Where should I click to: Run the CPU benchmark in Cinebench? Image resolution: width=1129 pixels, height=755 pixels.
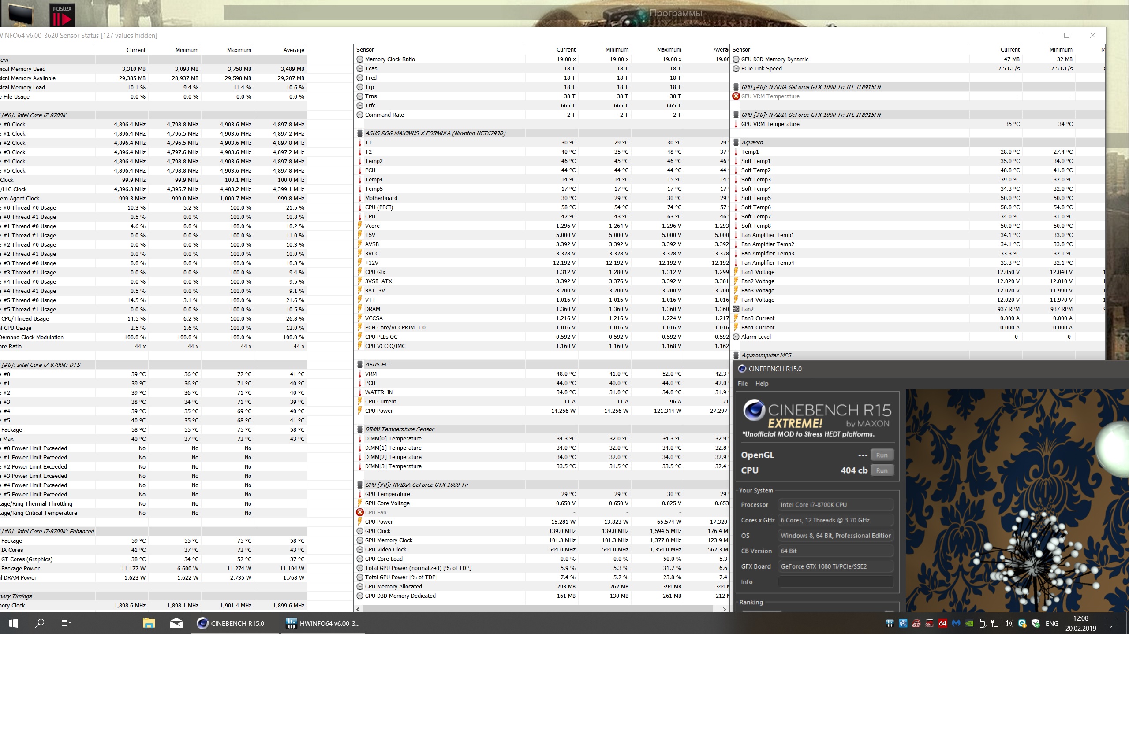click(882, 470)
